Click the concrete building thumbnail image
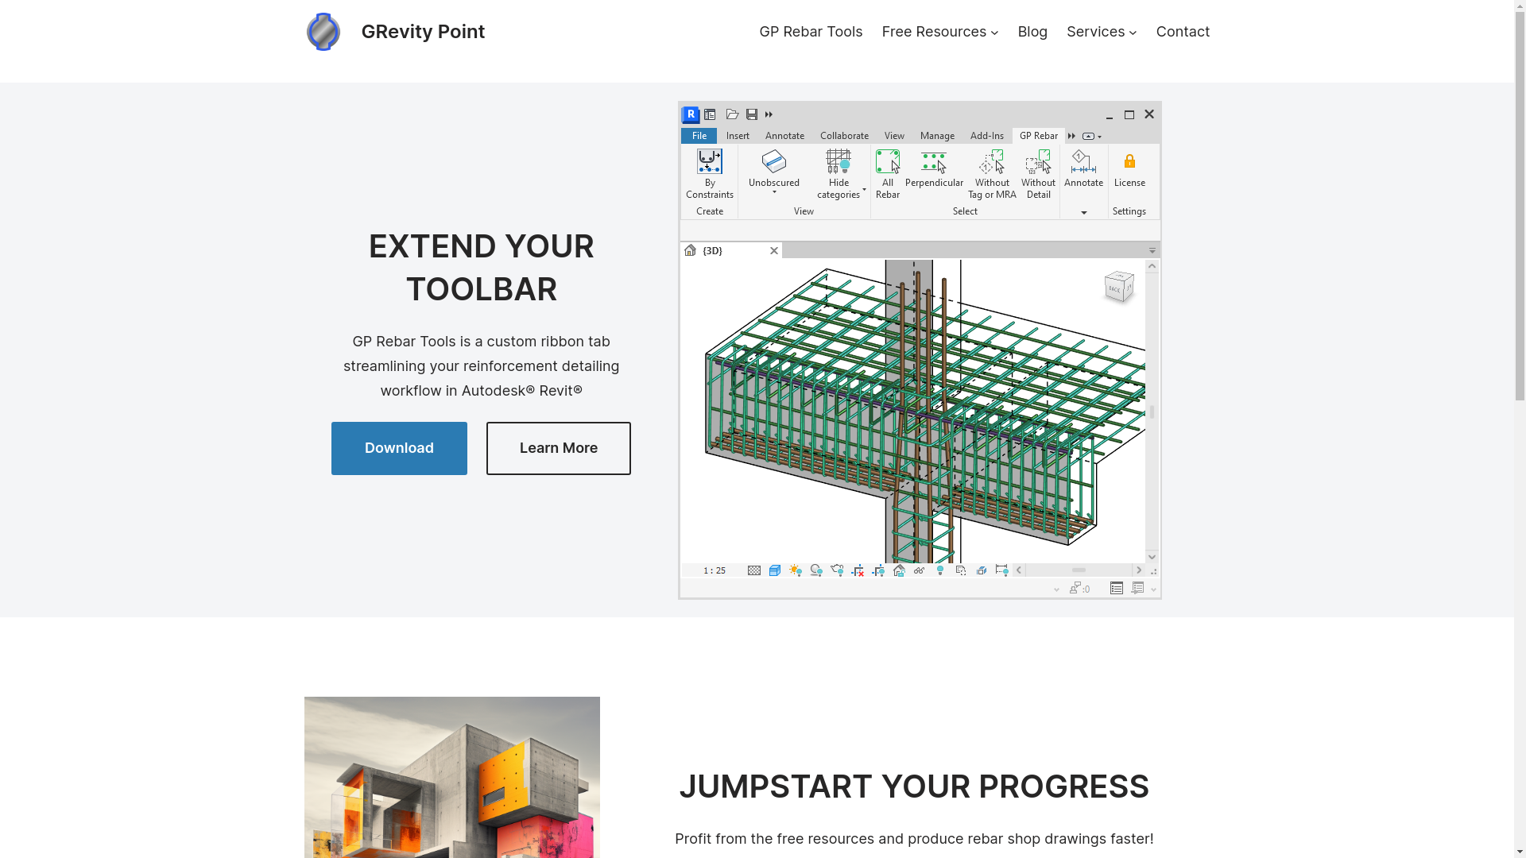This screenshot has height=858, width=1526. (x=451, y=777)
